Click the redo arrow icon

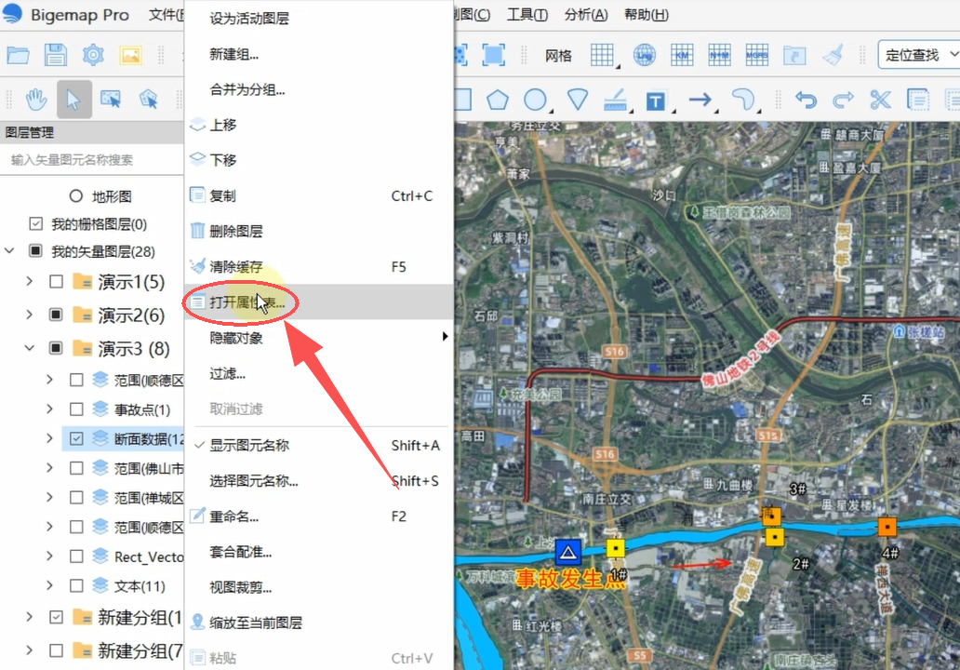(843, 100)
